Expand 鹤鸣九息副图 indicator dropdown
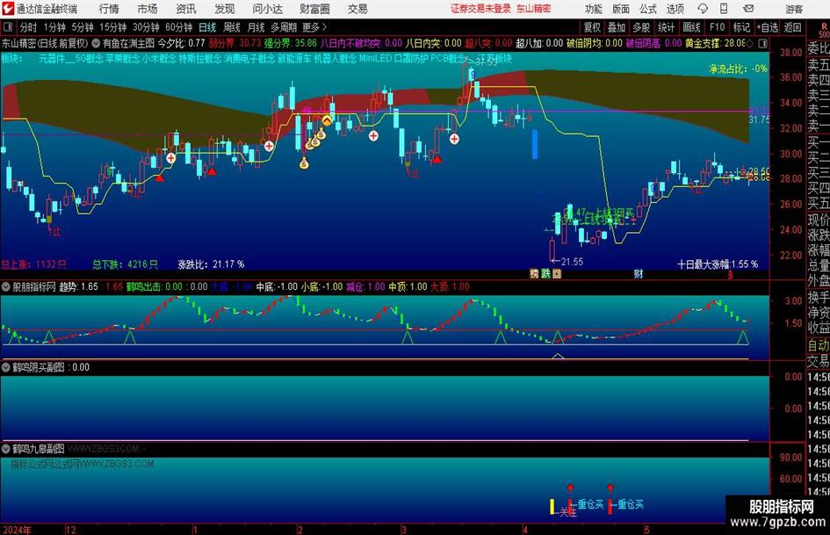 (x=6, y=449)
